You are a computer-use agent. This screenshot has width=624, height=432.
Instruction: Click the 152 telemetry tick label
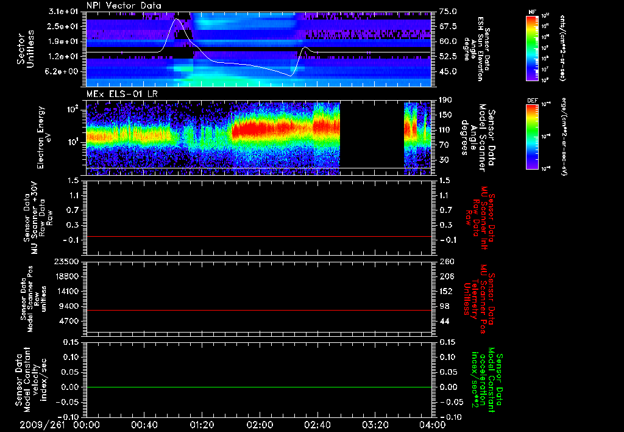445,291
